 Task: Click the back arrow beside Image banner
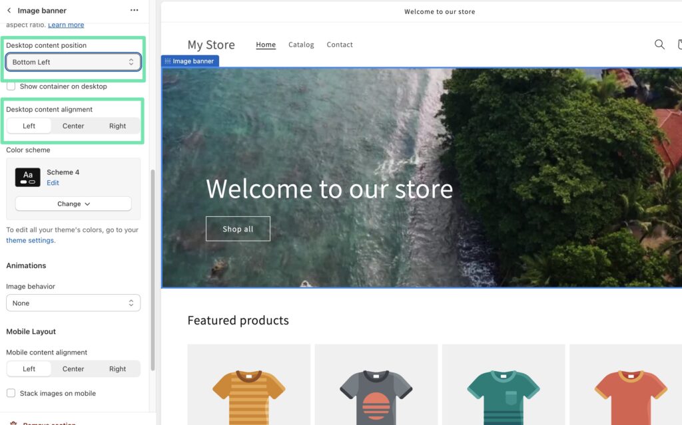(9, 11)
